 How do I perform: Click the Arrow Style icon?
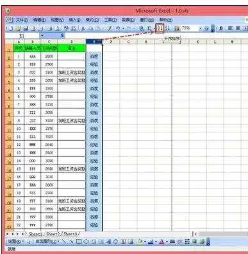(187, 242)
